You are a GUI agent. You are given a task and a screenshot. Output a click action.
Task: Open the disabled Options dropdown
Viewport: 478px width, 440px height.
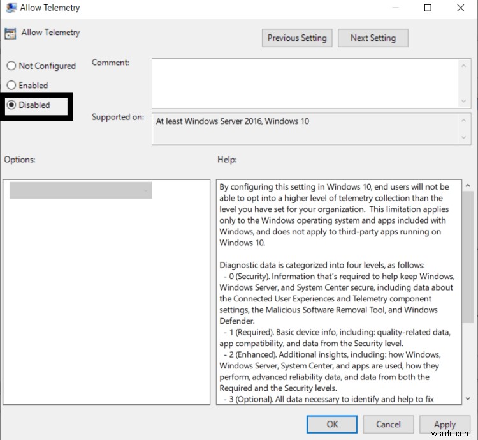coord(80,190)
